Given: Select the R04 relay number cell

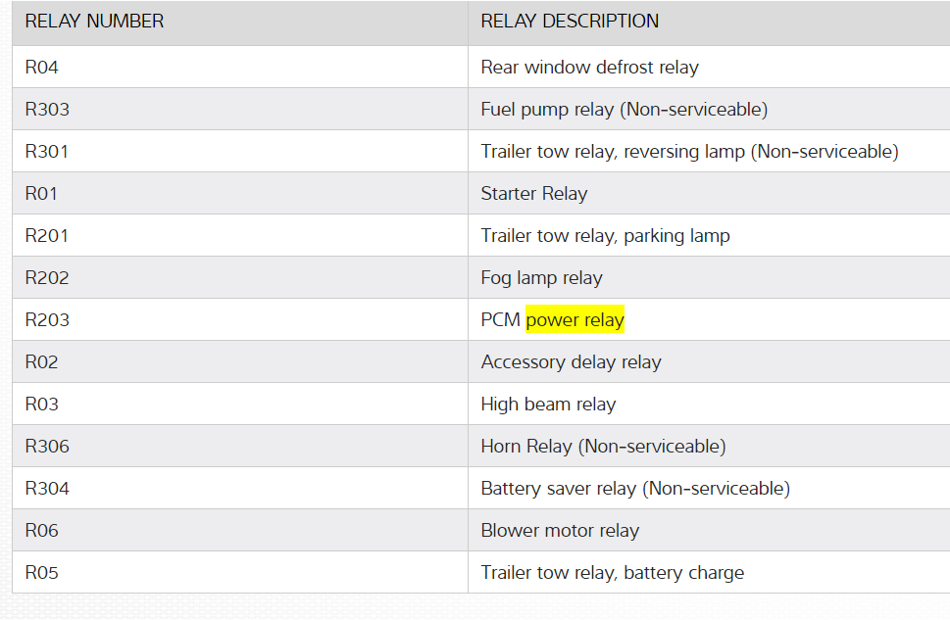Looking at the screenshot, I should [42, 68].
